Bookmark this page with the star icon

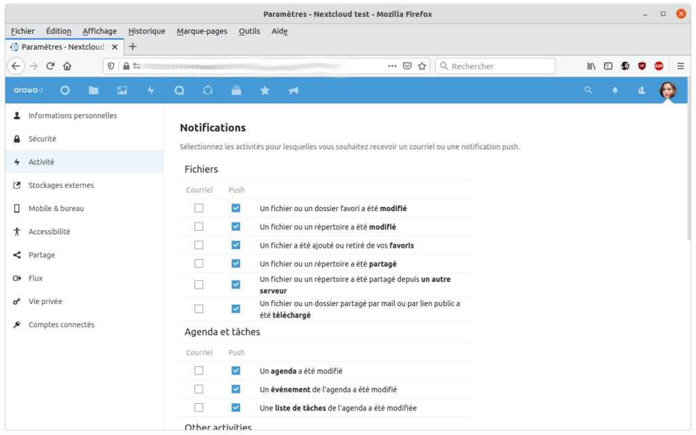point(422,66)
